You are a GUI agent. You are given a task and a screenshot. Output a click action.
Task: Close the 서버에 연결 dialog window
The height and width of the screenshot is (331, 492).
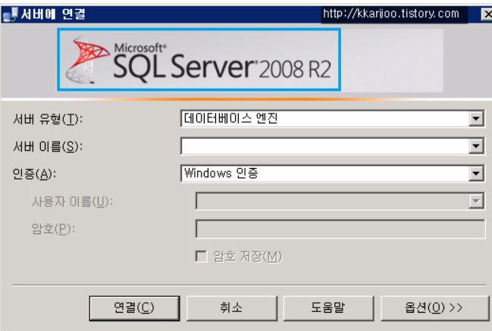pyautogui.click(x=487, y=14)
